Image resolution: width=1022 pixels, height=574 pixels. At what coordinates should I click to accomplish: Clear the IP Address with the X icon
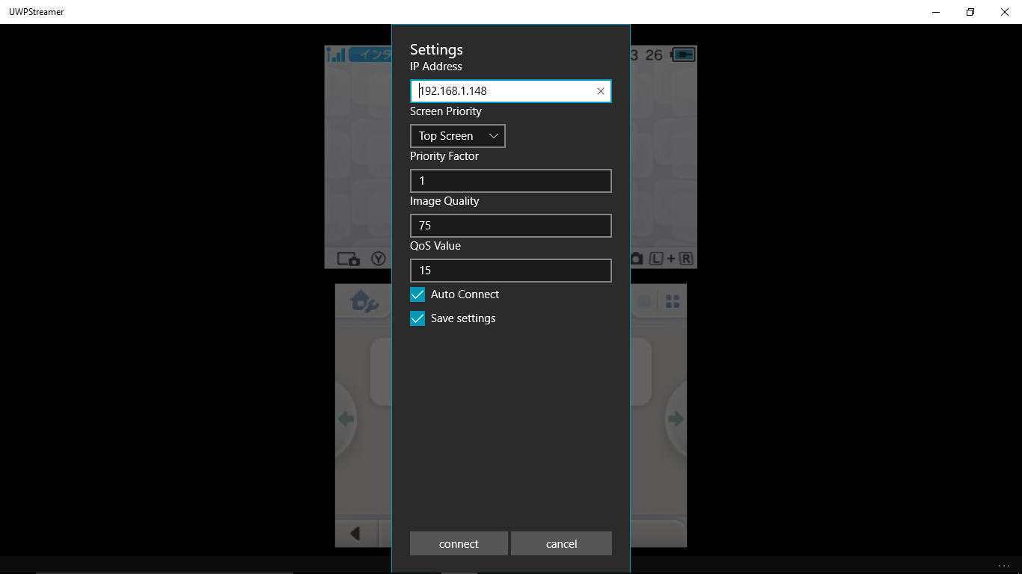click(x=600, y=91)
